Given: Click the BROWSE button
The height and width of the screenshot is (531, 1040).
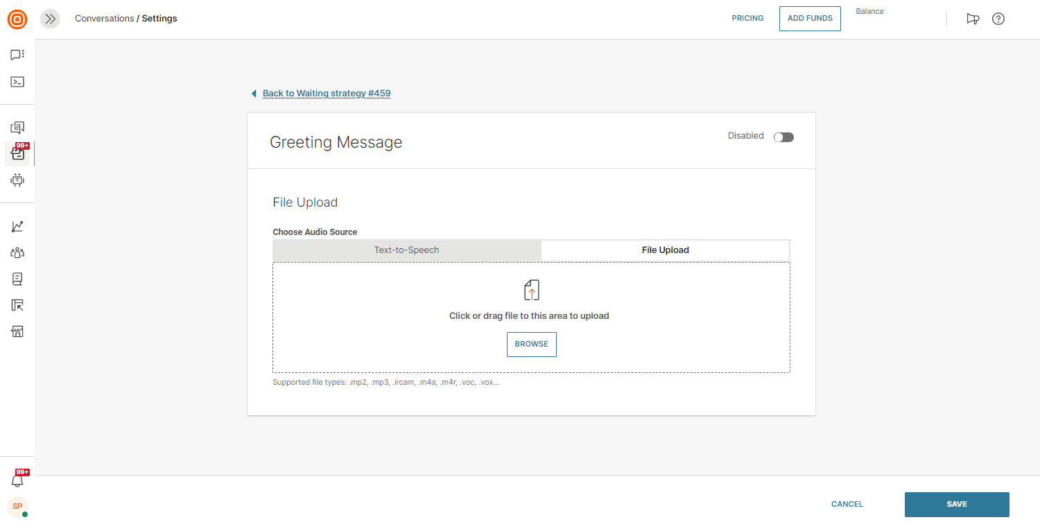Looking at the screenshot, I should point(532,345).
